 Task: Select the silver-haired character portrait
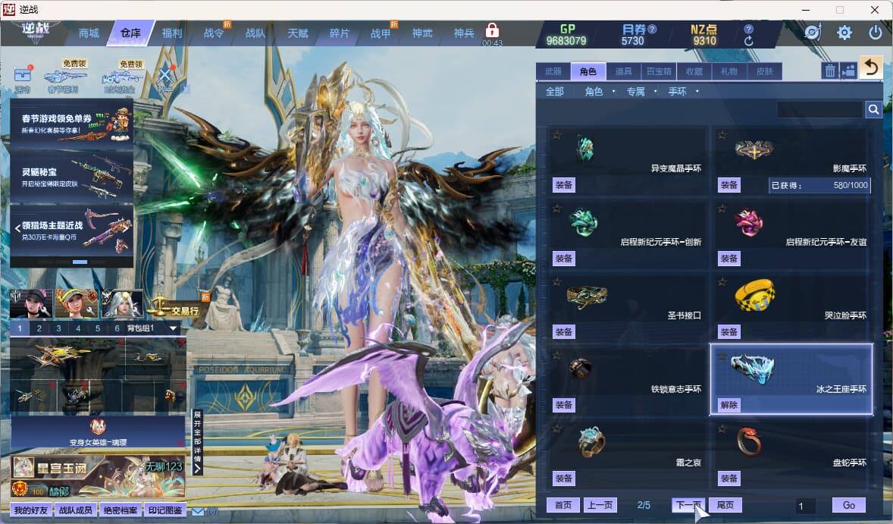pos(122,303)
